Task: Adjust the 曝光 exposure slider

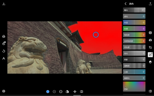Action: coord(134,10)
